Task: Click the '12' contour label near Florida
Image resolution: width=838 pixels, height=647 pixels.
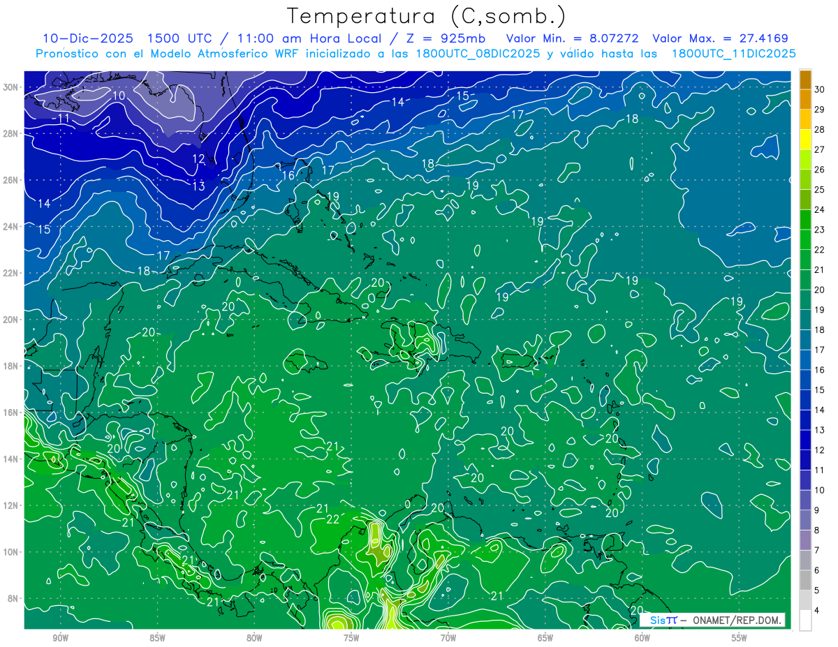Action: pos(198,159)
